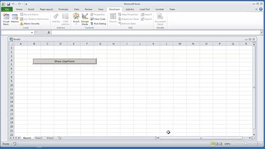Click the Show UserForm button
The image size is (265, 149).
[x=65, y=61]
